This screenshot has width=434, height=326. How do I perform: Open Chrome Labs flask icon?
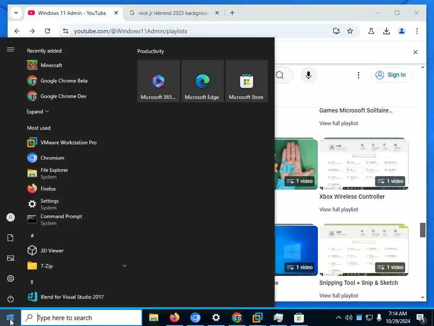click(371, 31)
